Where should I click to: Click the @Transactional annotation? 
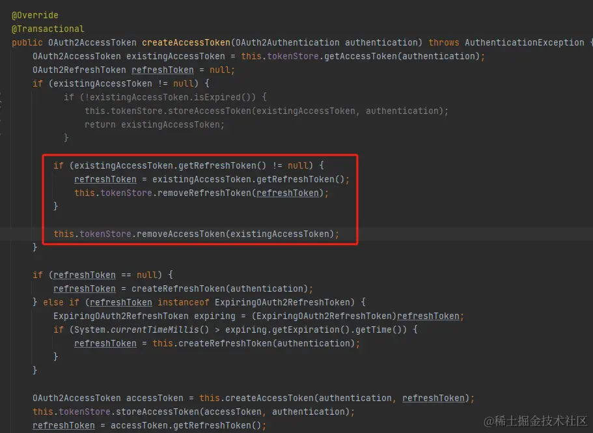click(x=48, y=29)
